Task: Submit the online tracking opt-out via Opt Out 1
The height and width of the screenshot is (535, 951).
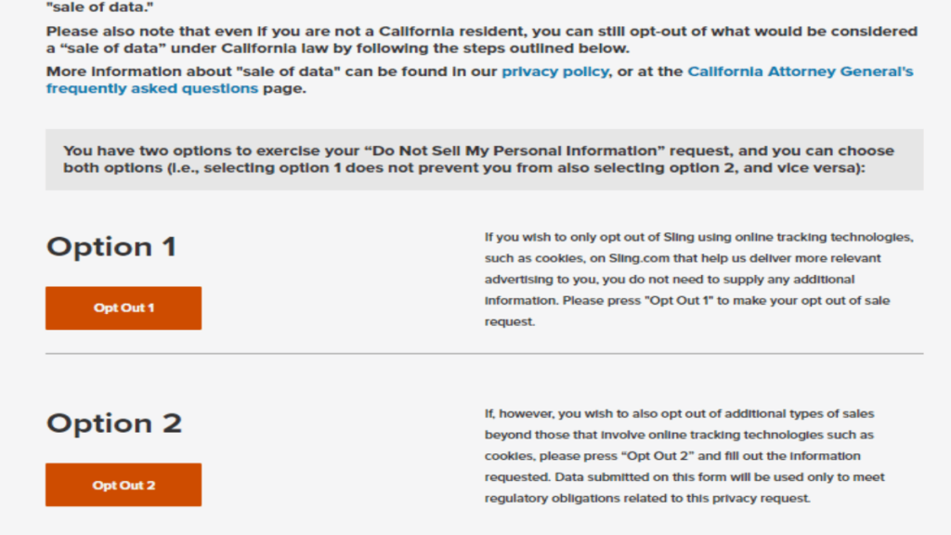Action: [123, 307]
